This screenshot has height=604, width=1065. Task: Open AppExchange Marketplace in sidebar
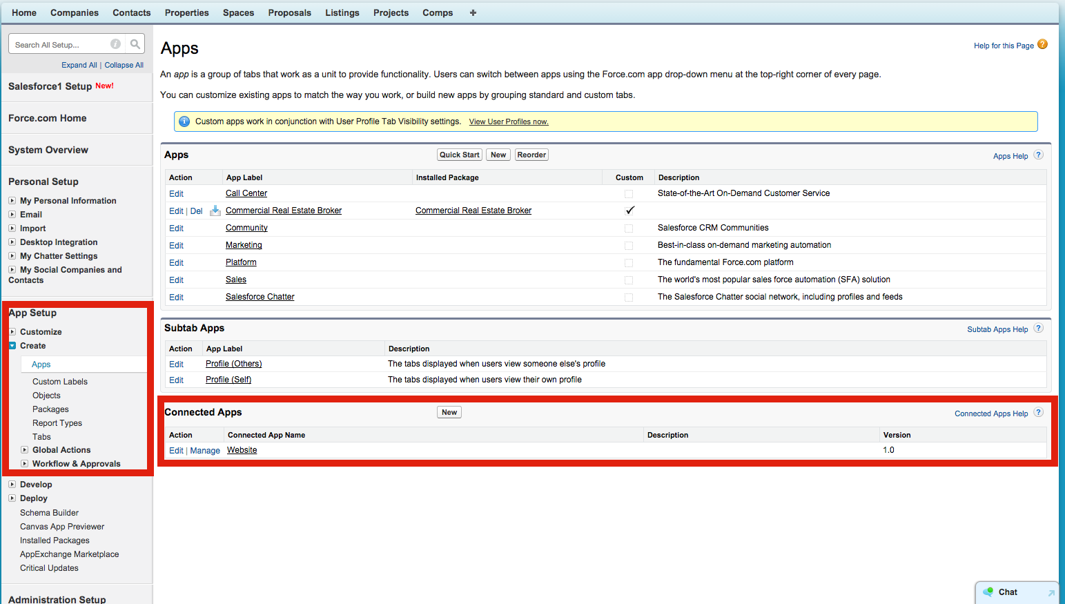(70, 554)
